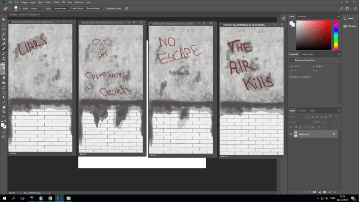Open the layer style fx icon

(309, 192)
